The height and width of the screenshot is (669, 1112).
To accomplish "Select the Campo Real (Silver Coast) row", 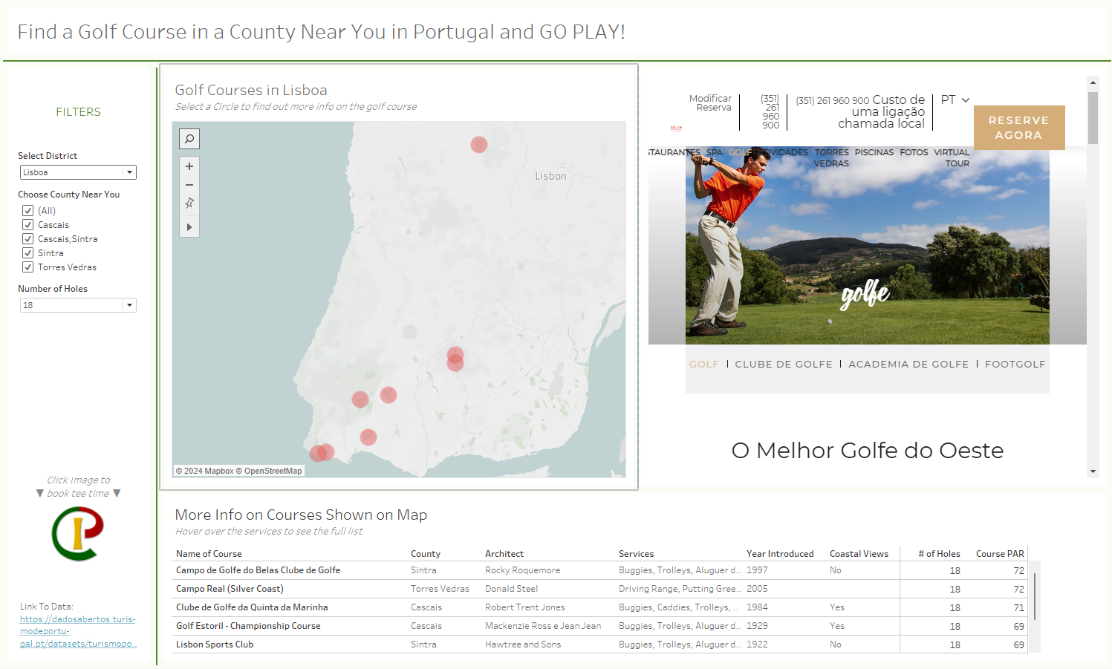I will (x=230, y=589).
